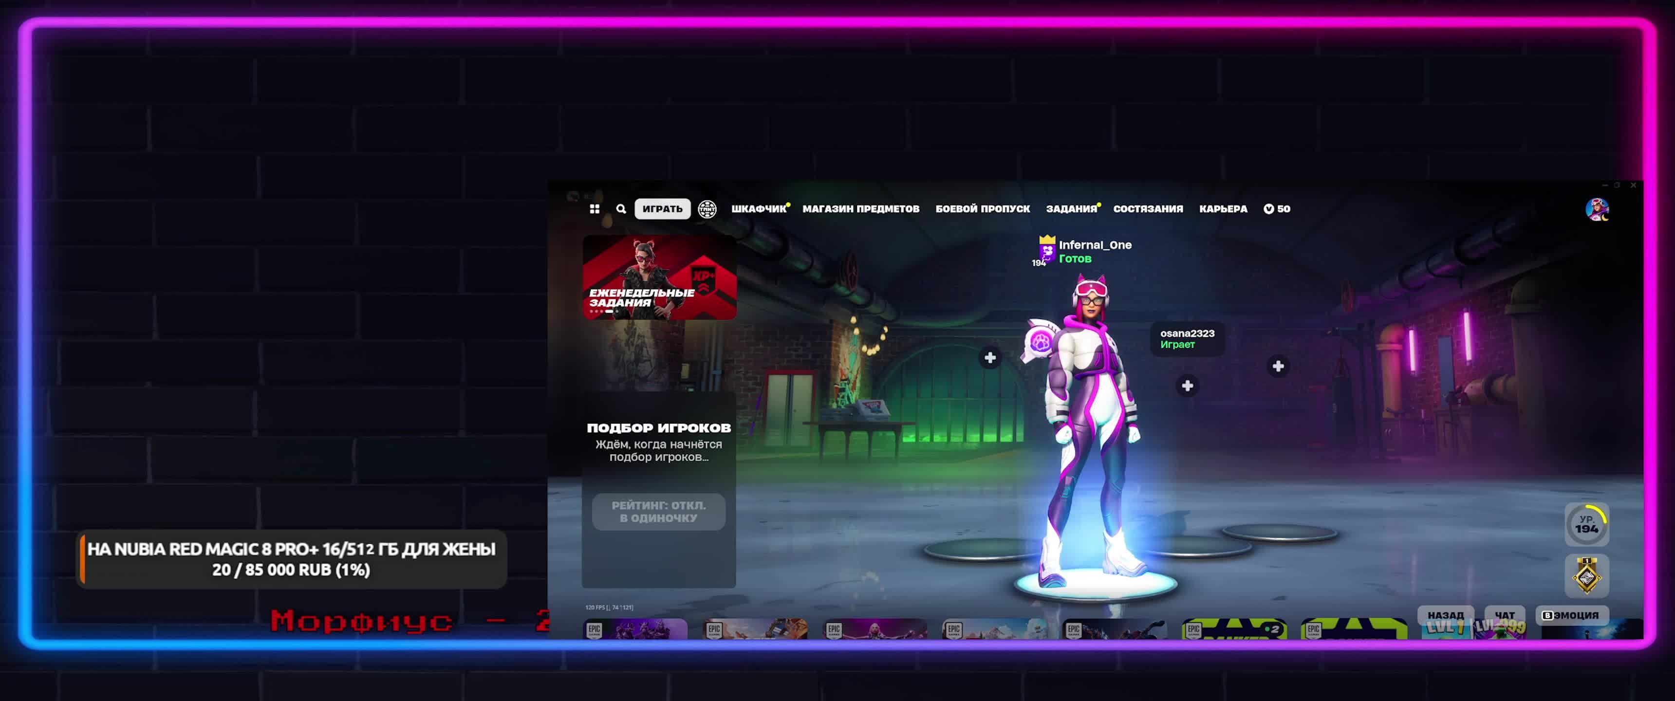Open the four-square menu grid icon
The height and width of the screenshot is (701, 1675).
pyautogui.click(x=595, y=209)
